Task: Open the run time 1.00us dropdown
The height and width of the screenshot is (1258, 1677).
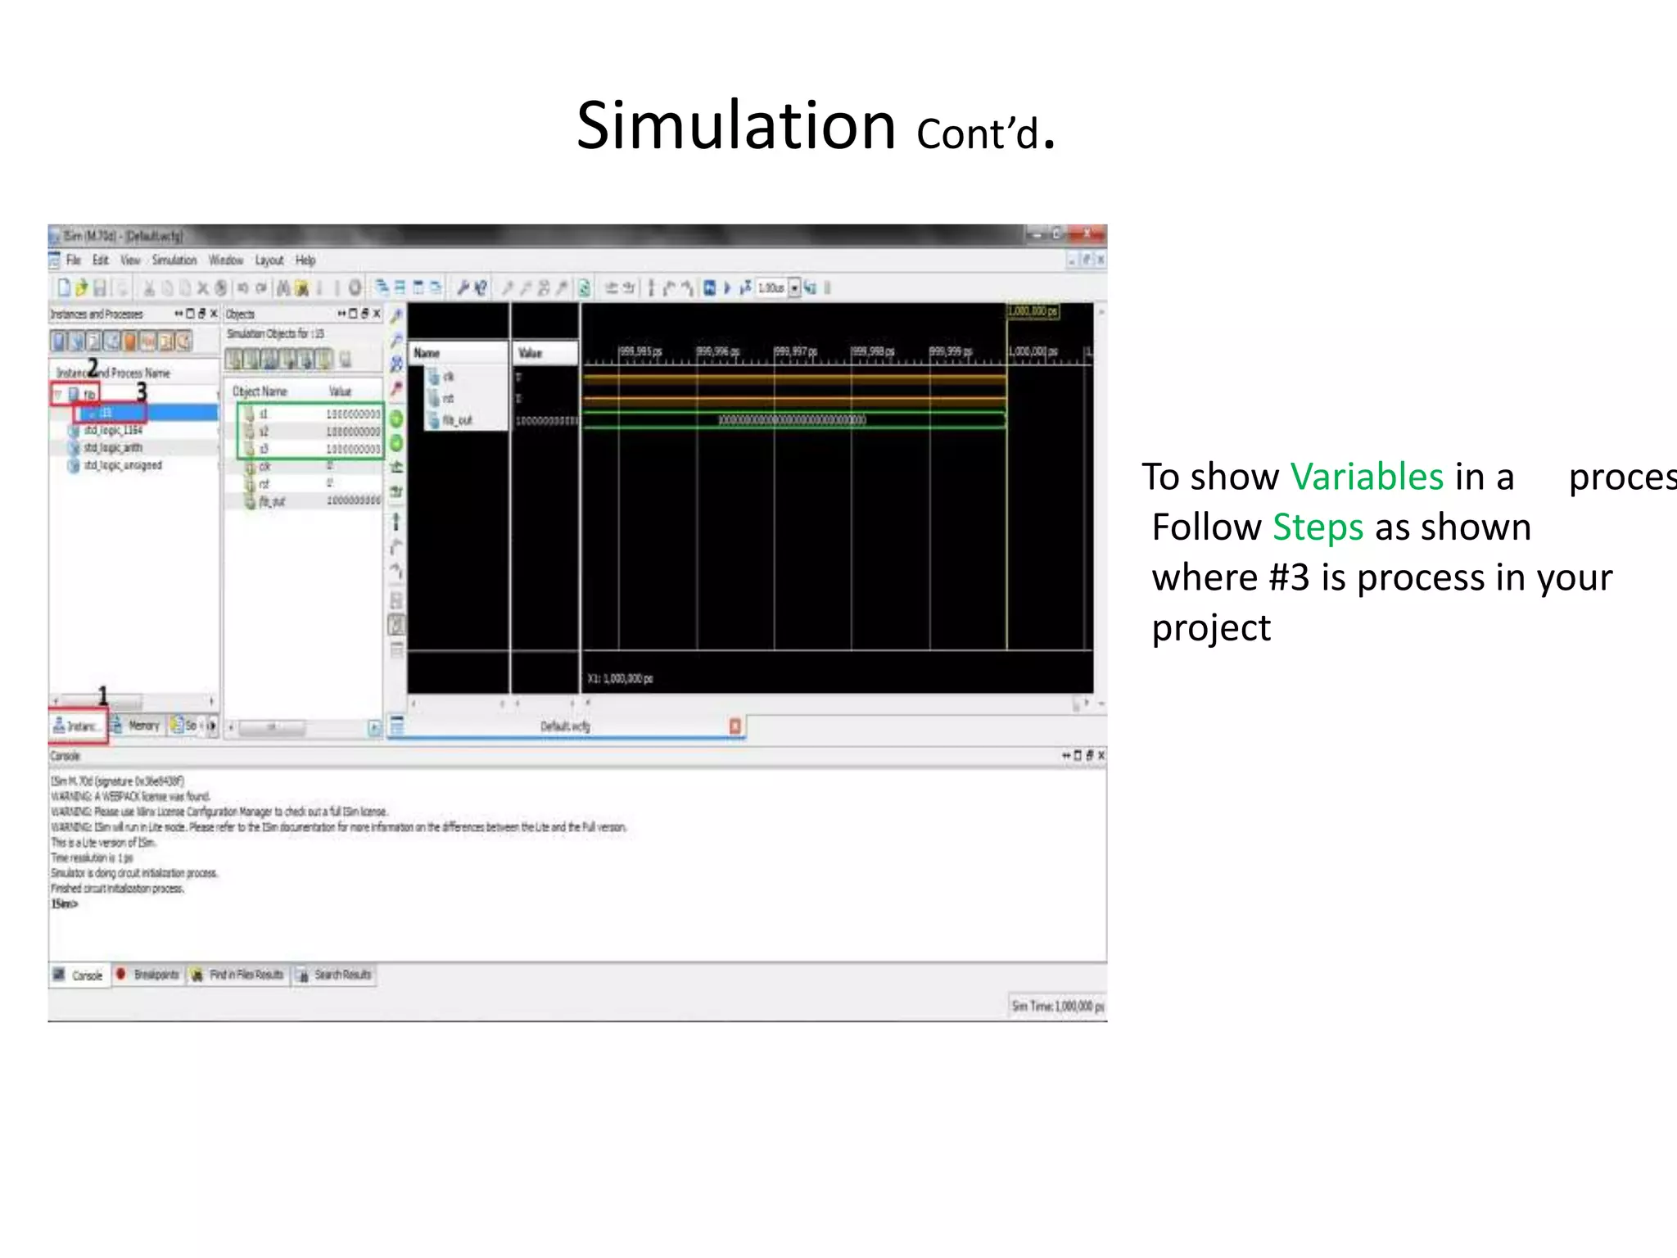Action: tap(793, 288)
